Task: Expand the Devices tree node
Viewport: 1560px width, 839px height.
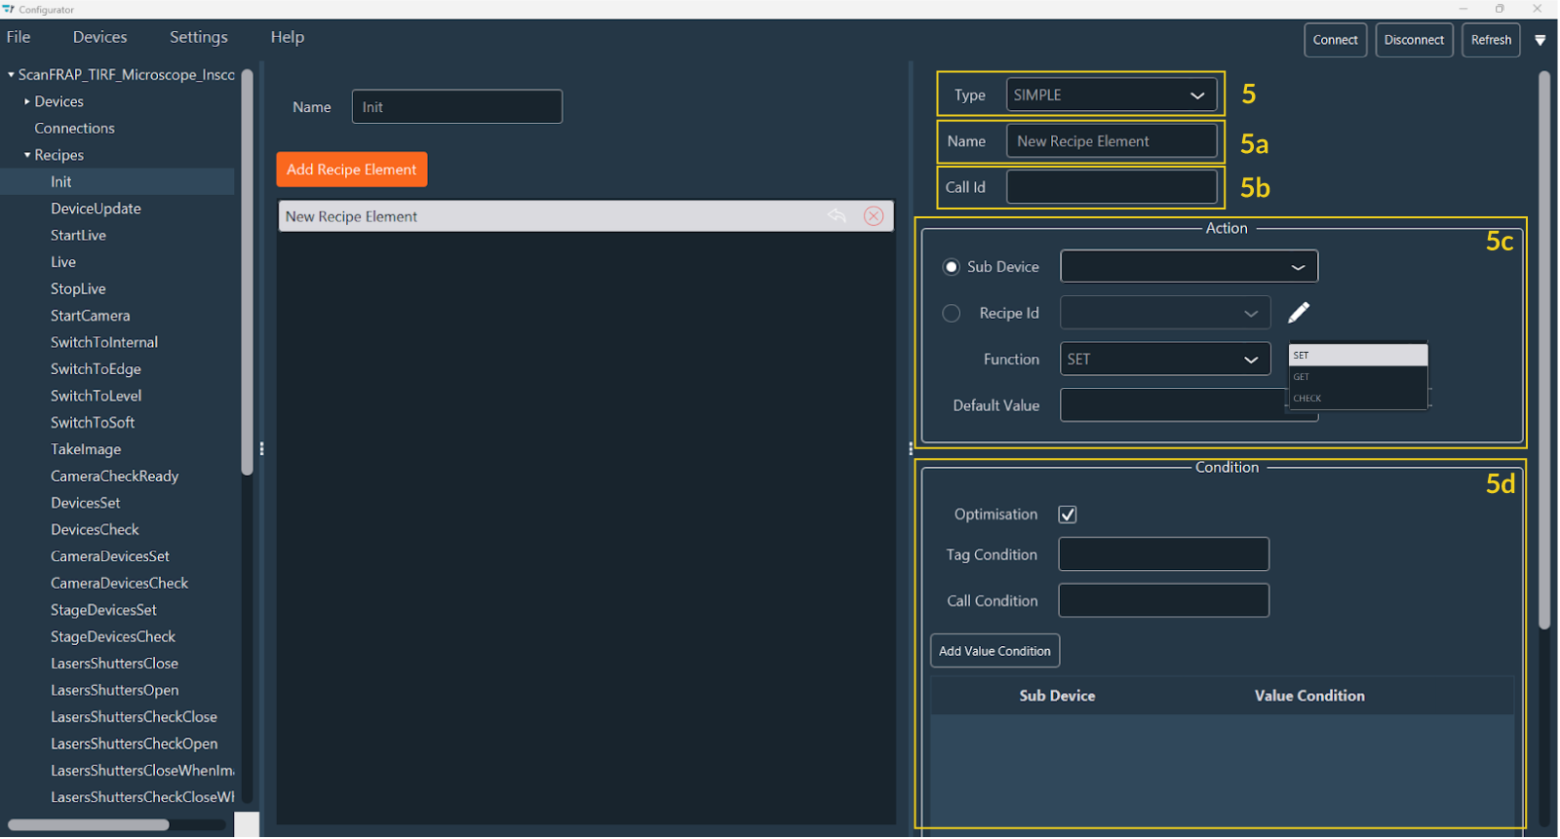Action: click(27, 101)
